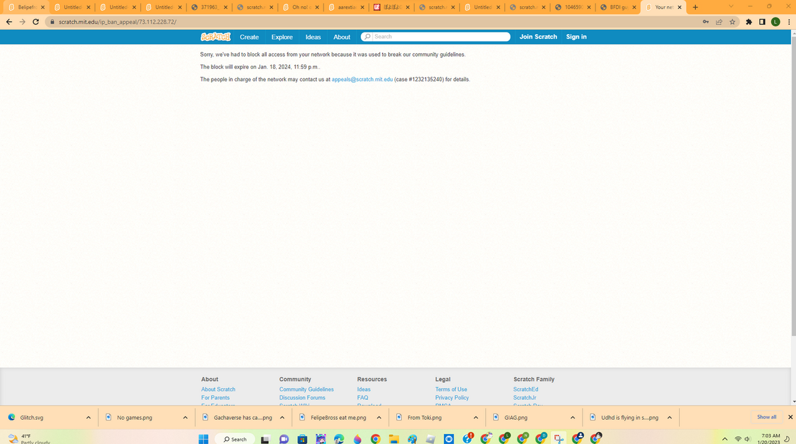This screenshot has height=444, width=796.
Task: Open the Privacy Policy footer link
Action: tap(452, 397)
